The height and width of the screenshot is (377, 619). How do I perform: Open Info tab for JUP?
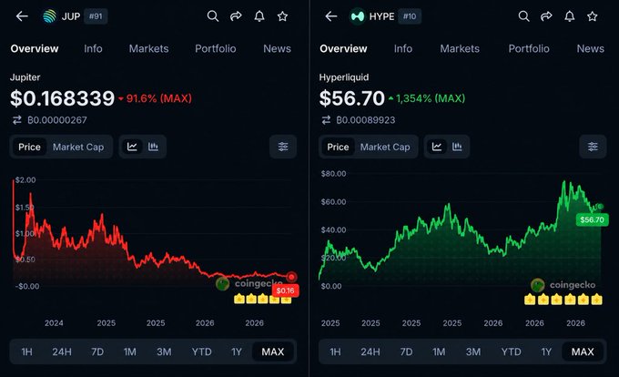[x=93, y=48]
